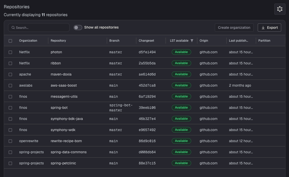The height and width of the screenshot is (177, 289).
Task: Sort by Last published column header
Action: pyautogui.click(x=239, y=41)
